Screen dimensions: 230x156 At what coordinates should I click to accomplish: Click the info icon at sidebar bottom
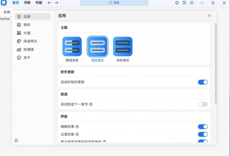(16, 141)
